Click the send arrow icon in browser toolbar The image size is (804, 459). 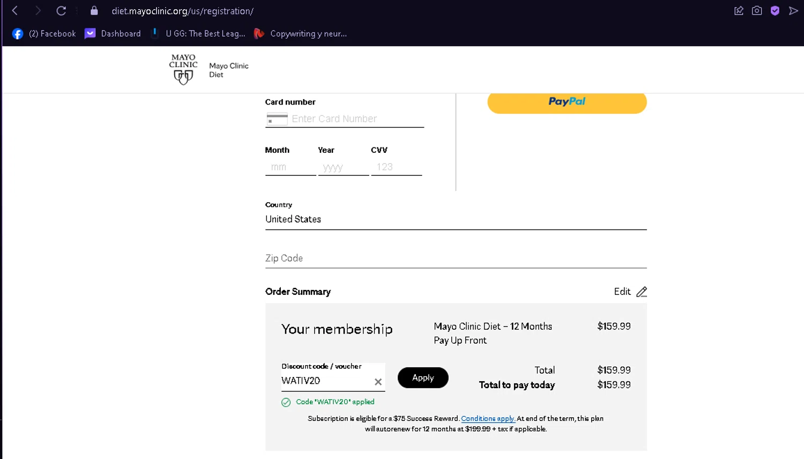point(793,11)
